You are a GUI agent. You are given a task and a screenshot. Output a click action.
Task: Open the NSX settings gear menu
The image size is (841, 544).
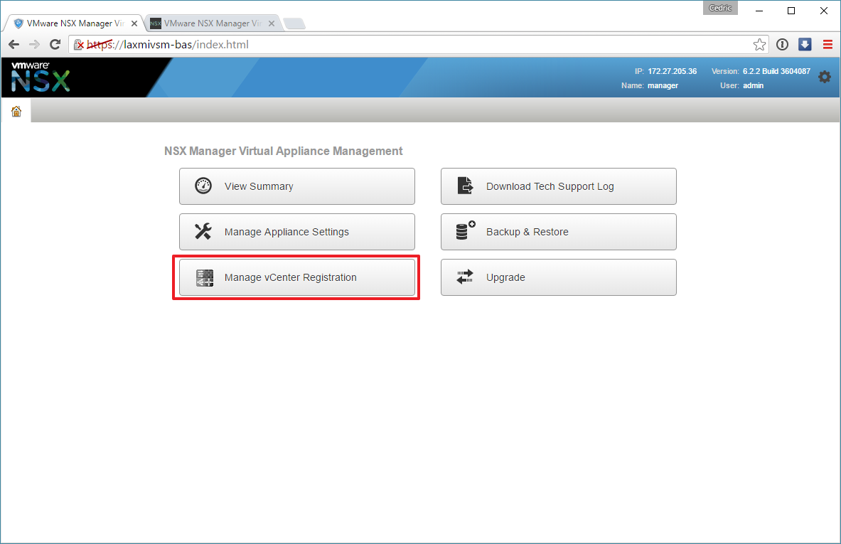(x=824, y=77)
